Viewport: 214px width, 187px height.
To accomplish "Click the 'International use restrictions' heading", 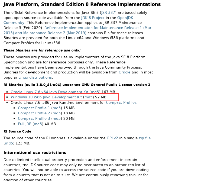I will pyautogui.click(x=35, y=153).
